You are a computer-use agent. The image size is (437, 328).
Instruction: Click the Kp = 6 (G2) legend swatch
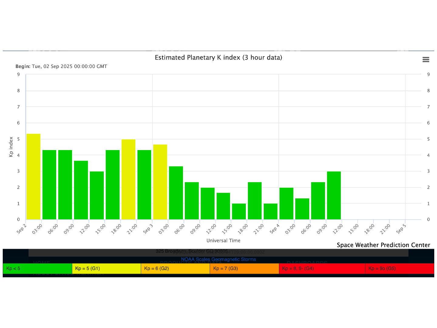[175, 268]
